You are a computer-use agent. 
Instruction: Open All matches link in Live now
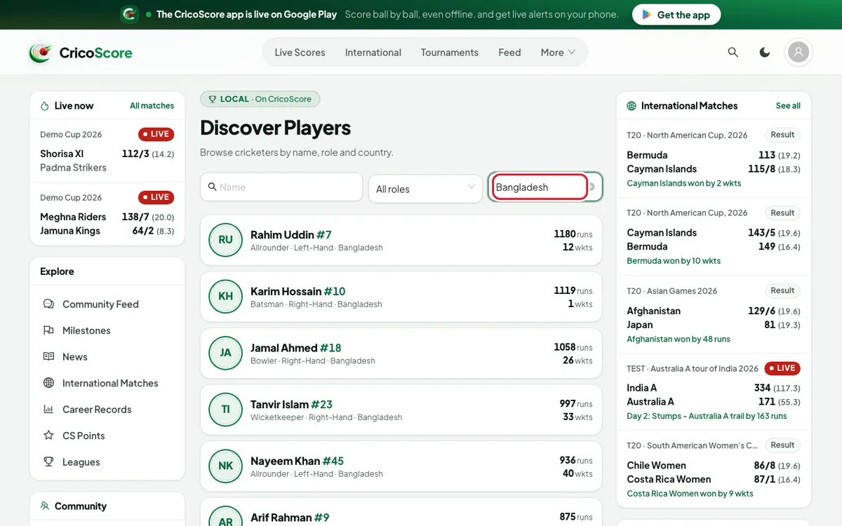pos(152,106)
